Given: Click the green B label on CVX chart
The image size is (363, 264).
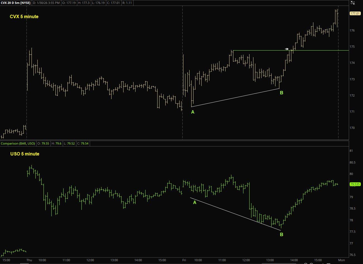Looking at the screenshot, I should click(x=281, y=93).
